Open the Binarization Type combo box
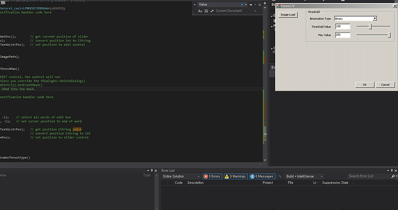This screenshot has width=398, height=210. (x=355, y=19)
